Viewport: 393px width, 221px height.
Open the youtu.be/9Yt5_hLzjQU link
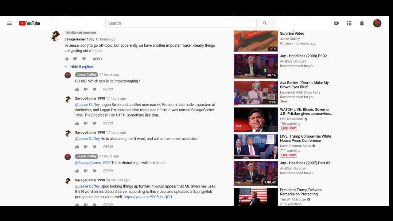click(x=148, y=197)
